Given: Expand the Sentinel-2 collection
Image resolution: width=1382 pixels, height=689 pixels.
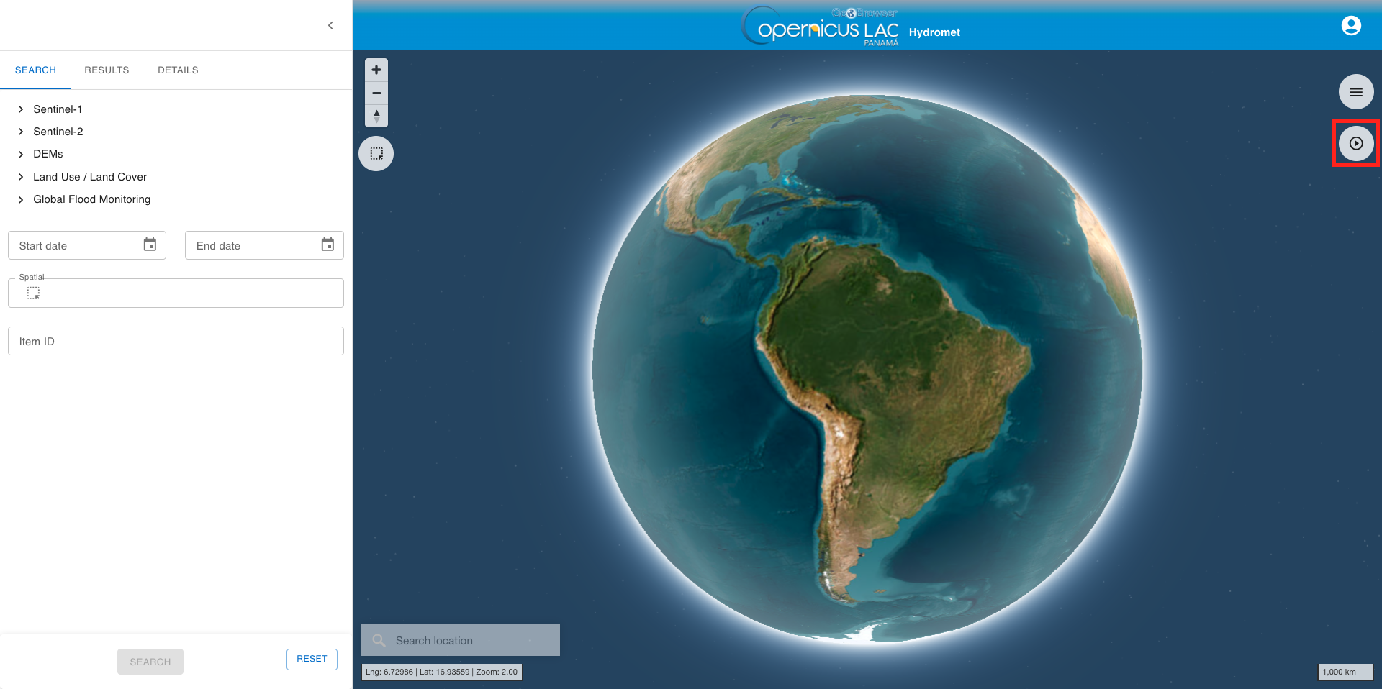Looking at the screenshot, I should click(x=21, y=132).
